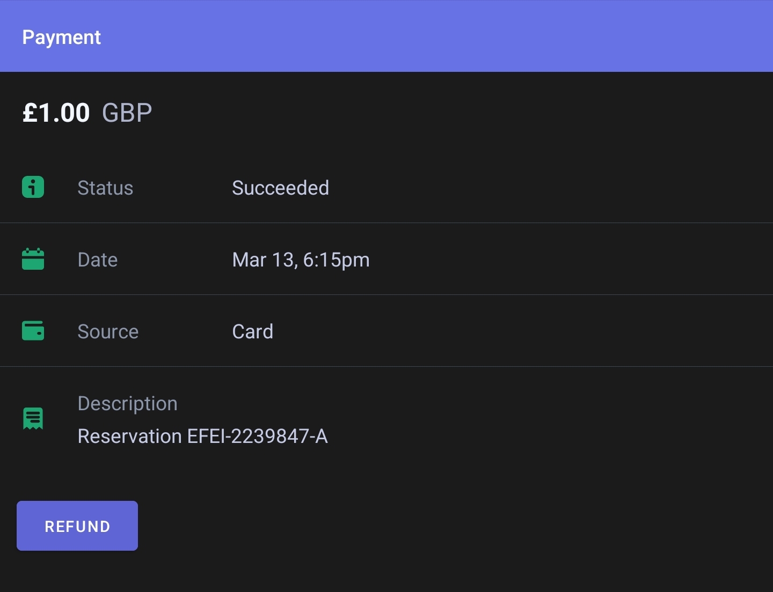Click the £1.00 amount text

click(x=56, y=113)
